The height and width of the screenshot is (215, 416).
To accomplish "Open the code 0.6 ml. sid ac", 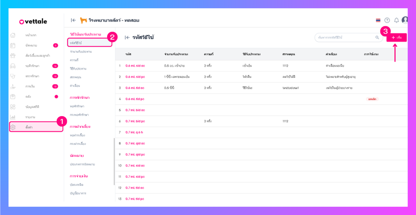I will (135, 66).
